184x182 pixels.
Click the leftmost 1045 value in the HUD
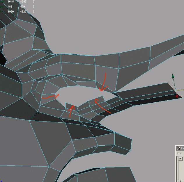[10, 2]
